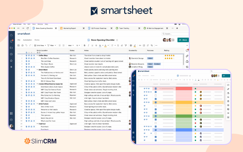Toggle the red header row checkbox in small window
The width and height of the screenshot is (243, 152).
156,88
